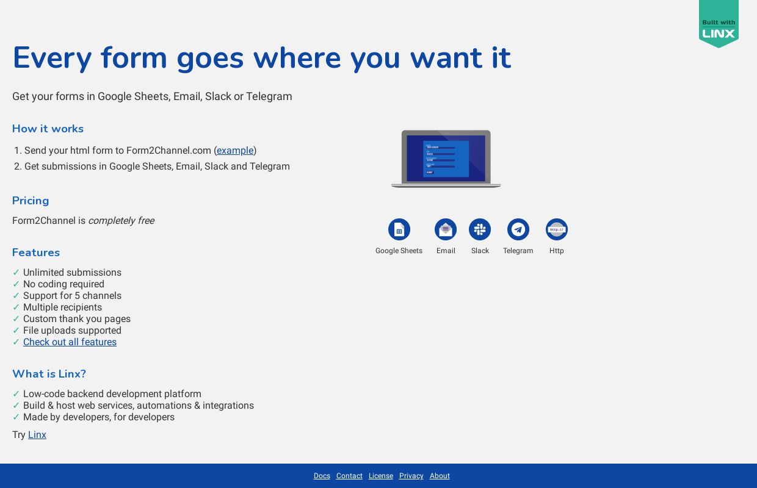Click the main headline 'Every form goes where you want it'
757x488 pixels.
click(x=262, y=58)
